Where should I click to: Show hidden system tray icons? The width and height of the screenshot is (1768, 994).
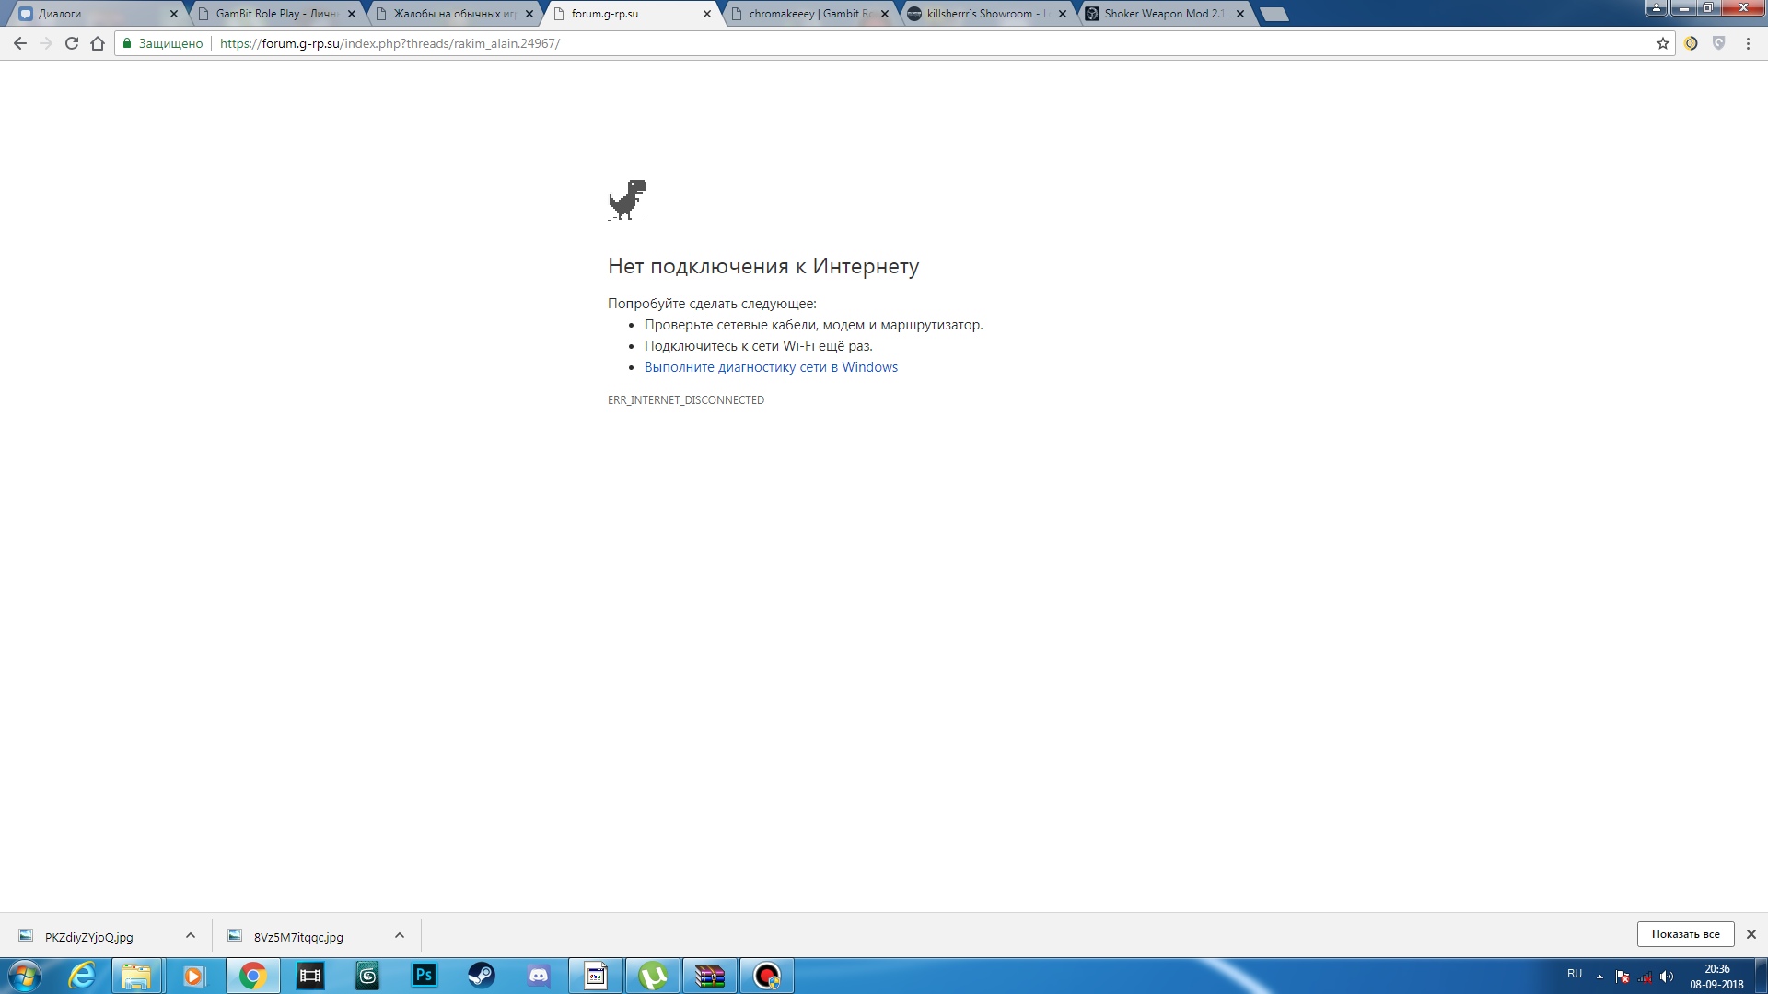click(1599, 977)
